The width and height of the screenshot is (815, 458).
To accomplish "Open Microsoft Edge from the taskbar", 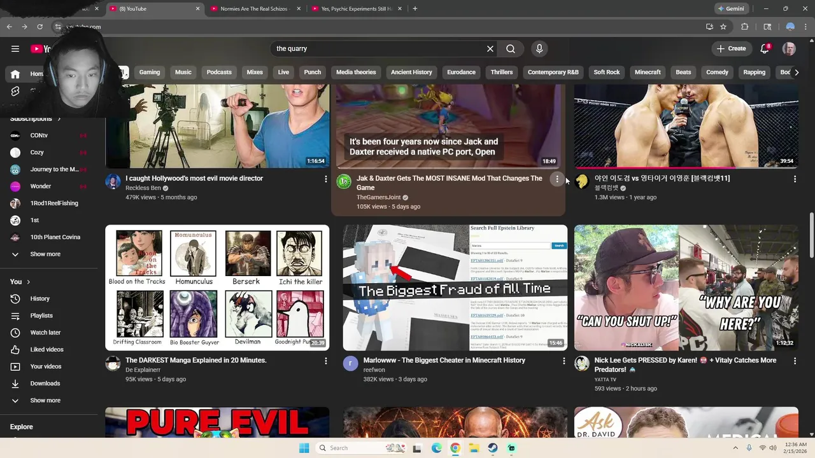I will (436, 448).
